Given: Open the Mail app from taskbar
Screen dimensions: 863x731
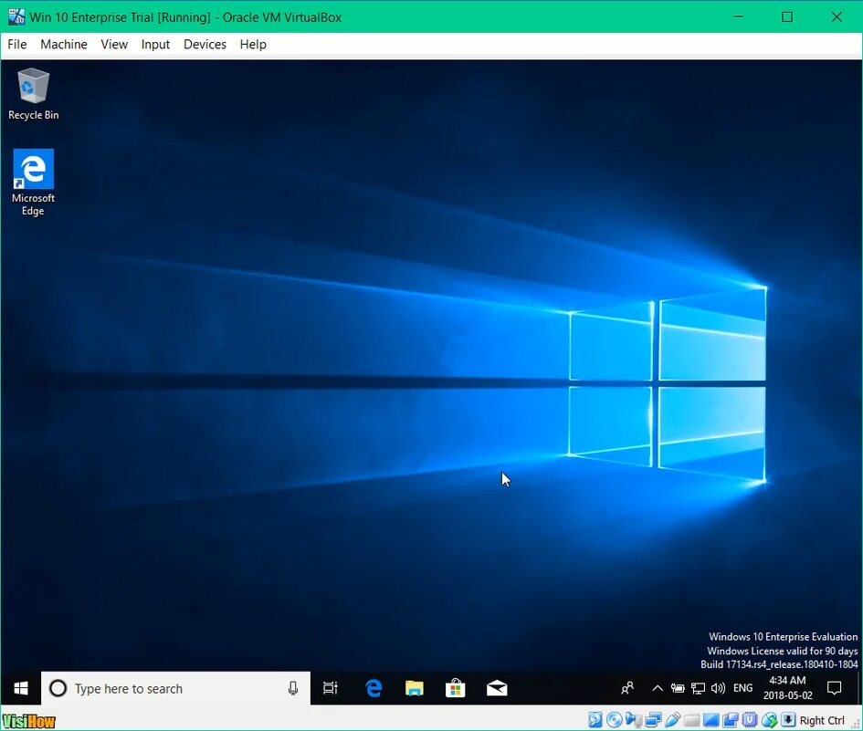Looking at the screenshot, I should tap(497, 688).
